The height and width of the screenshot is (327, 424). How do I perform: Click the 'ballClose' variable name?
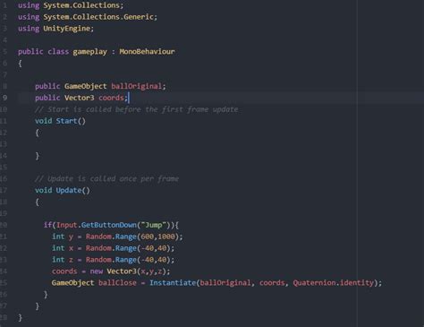pos(117,283)
